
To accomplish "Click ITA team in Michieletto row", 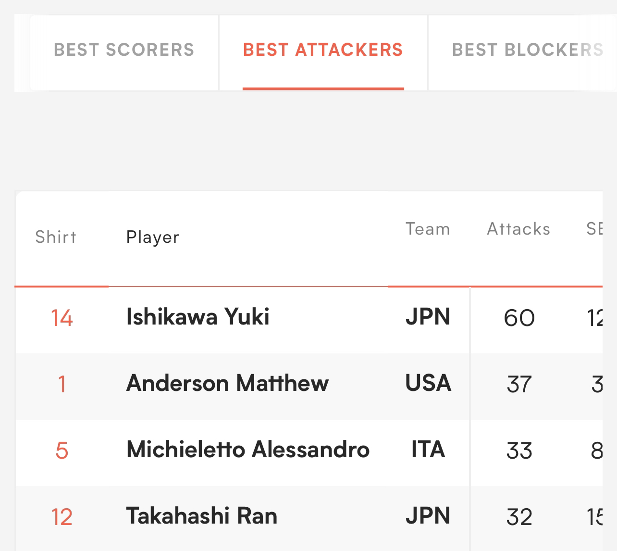I will 428,450.
